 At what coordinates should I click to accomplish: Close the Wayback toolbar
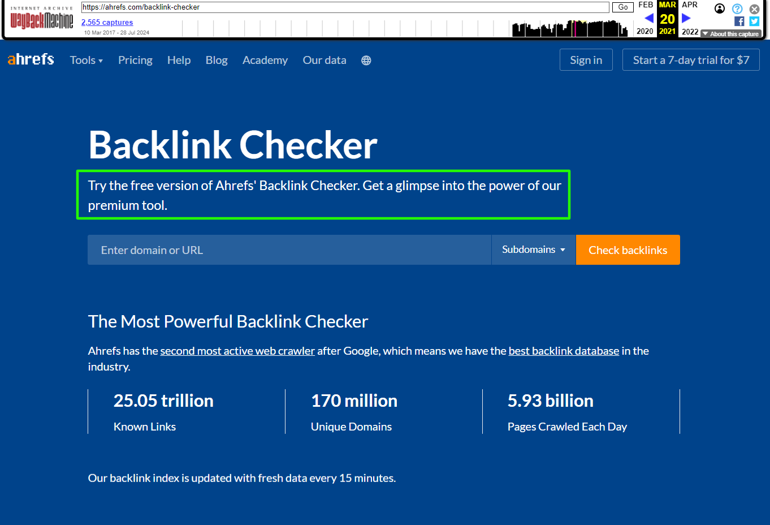pos(754,9)
